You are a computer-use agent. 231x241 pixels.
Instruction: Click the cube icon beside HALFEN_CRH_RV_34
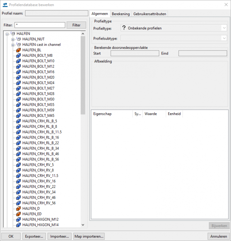[x=18, y=192]
